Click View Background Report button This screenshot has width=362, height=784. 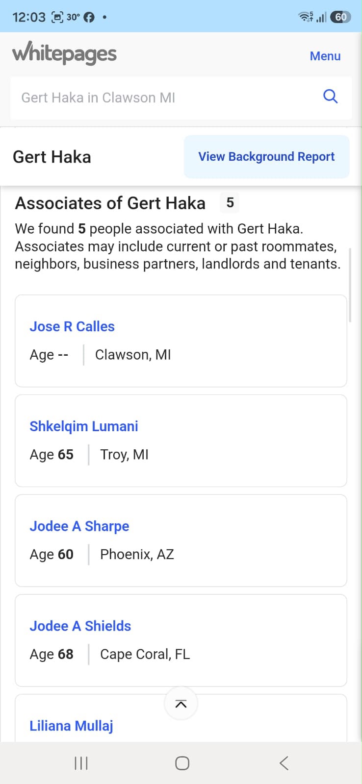click(x=266, y=157)
